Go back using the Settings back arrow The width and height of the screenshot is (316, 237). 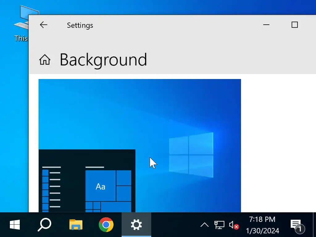pyautogui.click(x=44, y=25)
